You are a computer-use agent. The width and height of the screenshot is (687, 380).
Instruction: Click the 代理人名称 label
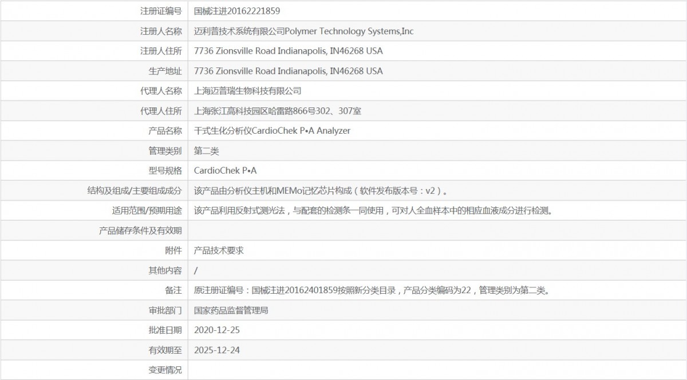point(161,91)
